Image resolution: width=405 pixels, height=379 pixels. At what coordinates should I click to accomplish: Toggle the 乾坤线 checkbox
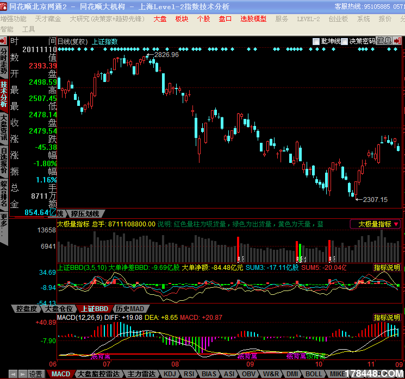tap(316, 41)
